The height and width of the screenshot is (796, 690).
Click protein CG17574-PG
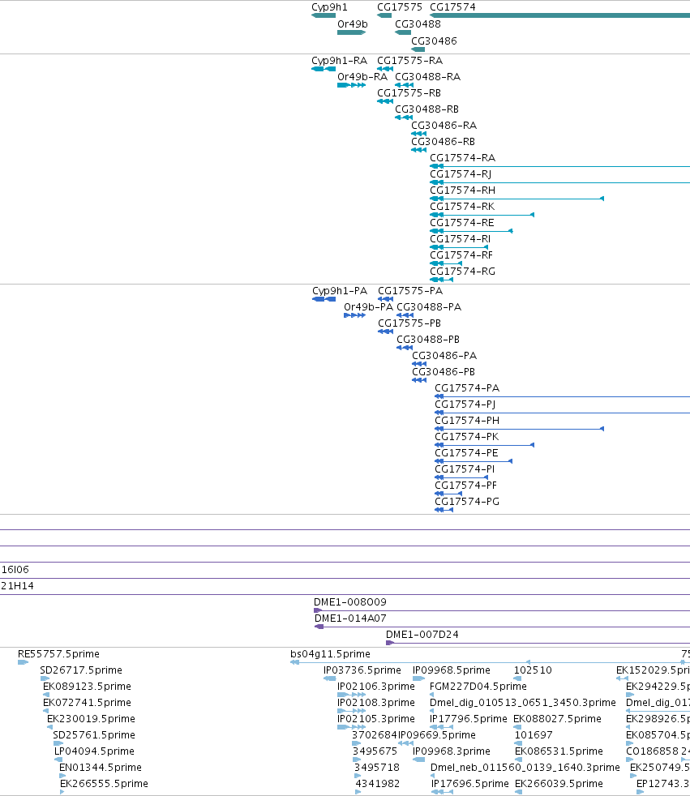tap(444, 510)
